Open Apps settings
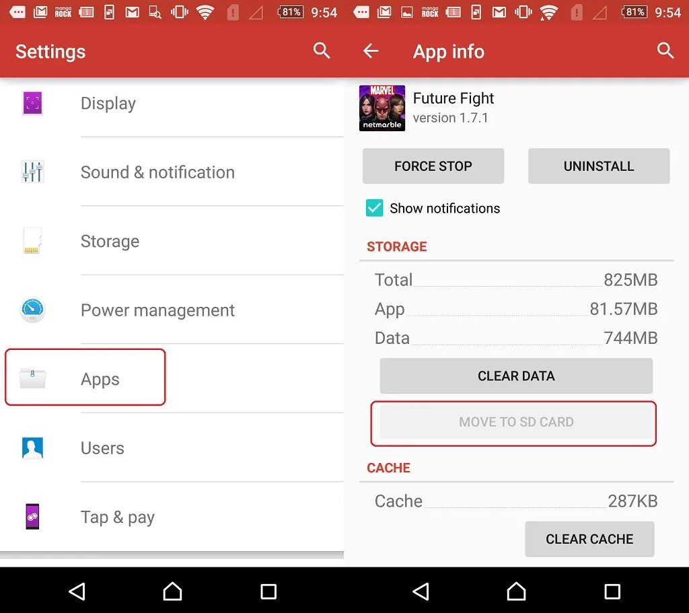 (172, 378)
